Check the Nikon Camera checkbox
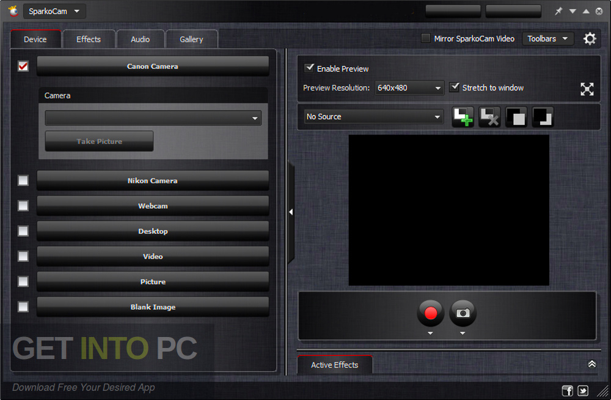611x400 pixels. (23, 180)
